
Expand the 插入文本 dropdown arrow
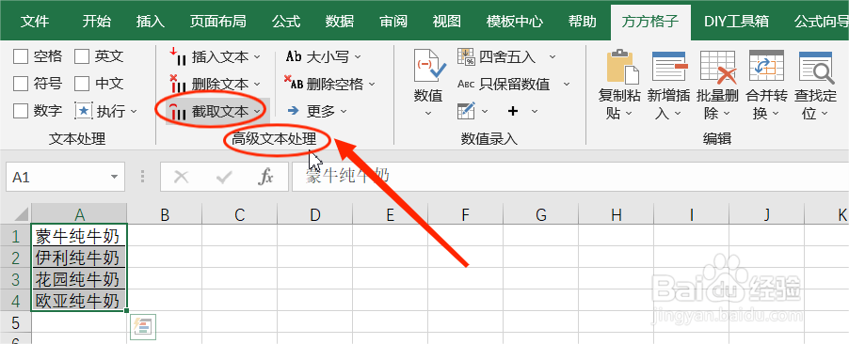(257, 56)
